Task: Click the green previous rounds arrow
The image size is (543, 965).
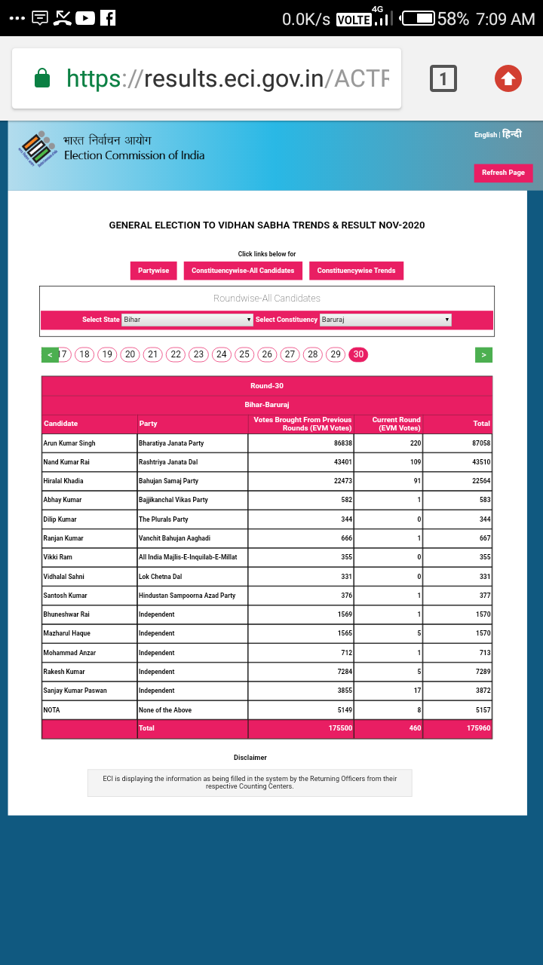Action: pos(50,354)
